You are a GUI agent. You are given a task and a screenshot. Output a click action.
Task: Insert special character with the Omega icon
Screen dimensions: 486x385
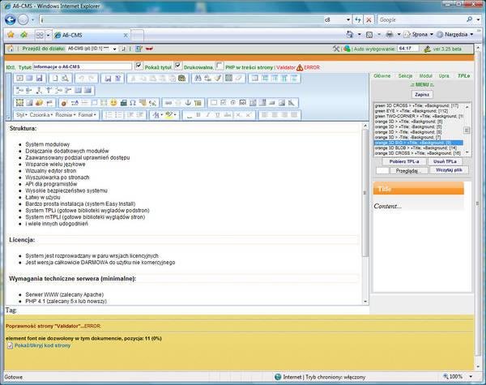(133, 103)
